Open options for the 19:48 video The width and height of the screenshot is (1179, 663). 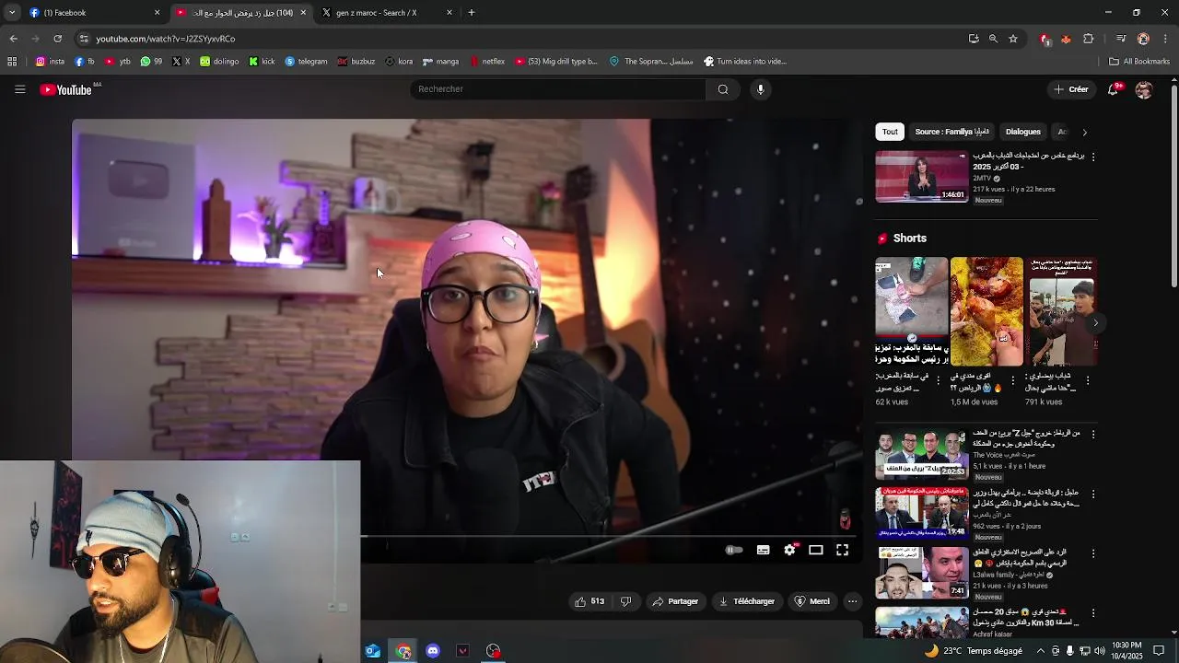(x=1093, y=494)
